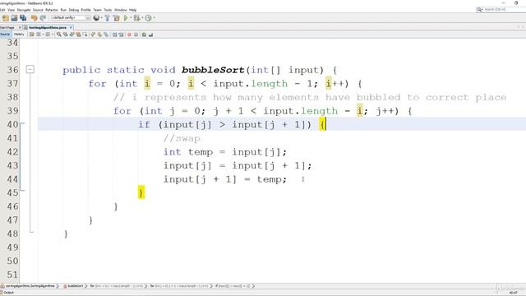
Task: Click the Toggle Bookmark icon
Action: (106, 35)
